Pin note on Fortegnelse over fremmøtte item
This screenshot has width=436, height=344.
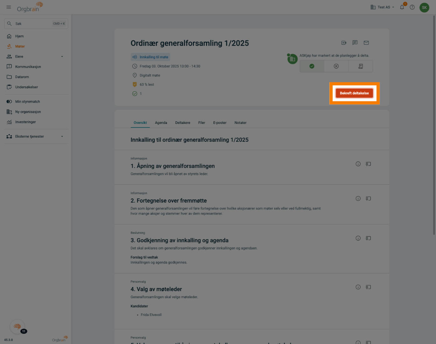[368, 199]
